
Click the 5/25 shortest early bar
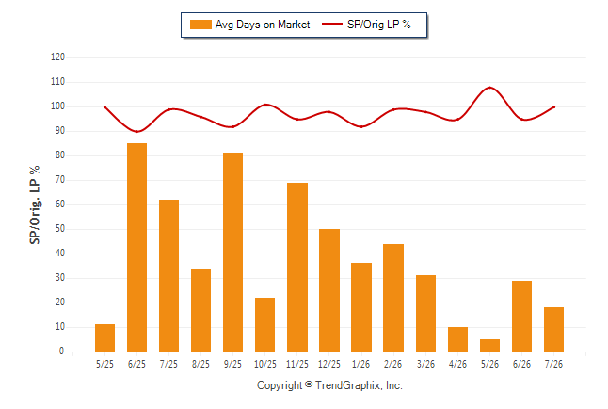point(104,338)
